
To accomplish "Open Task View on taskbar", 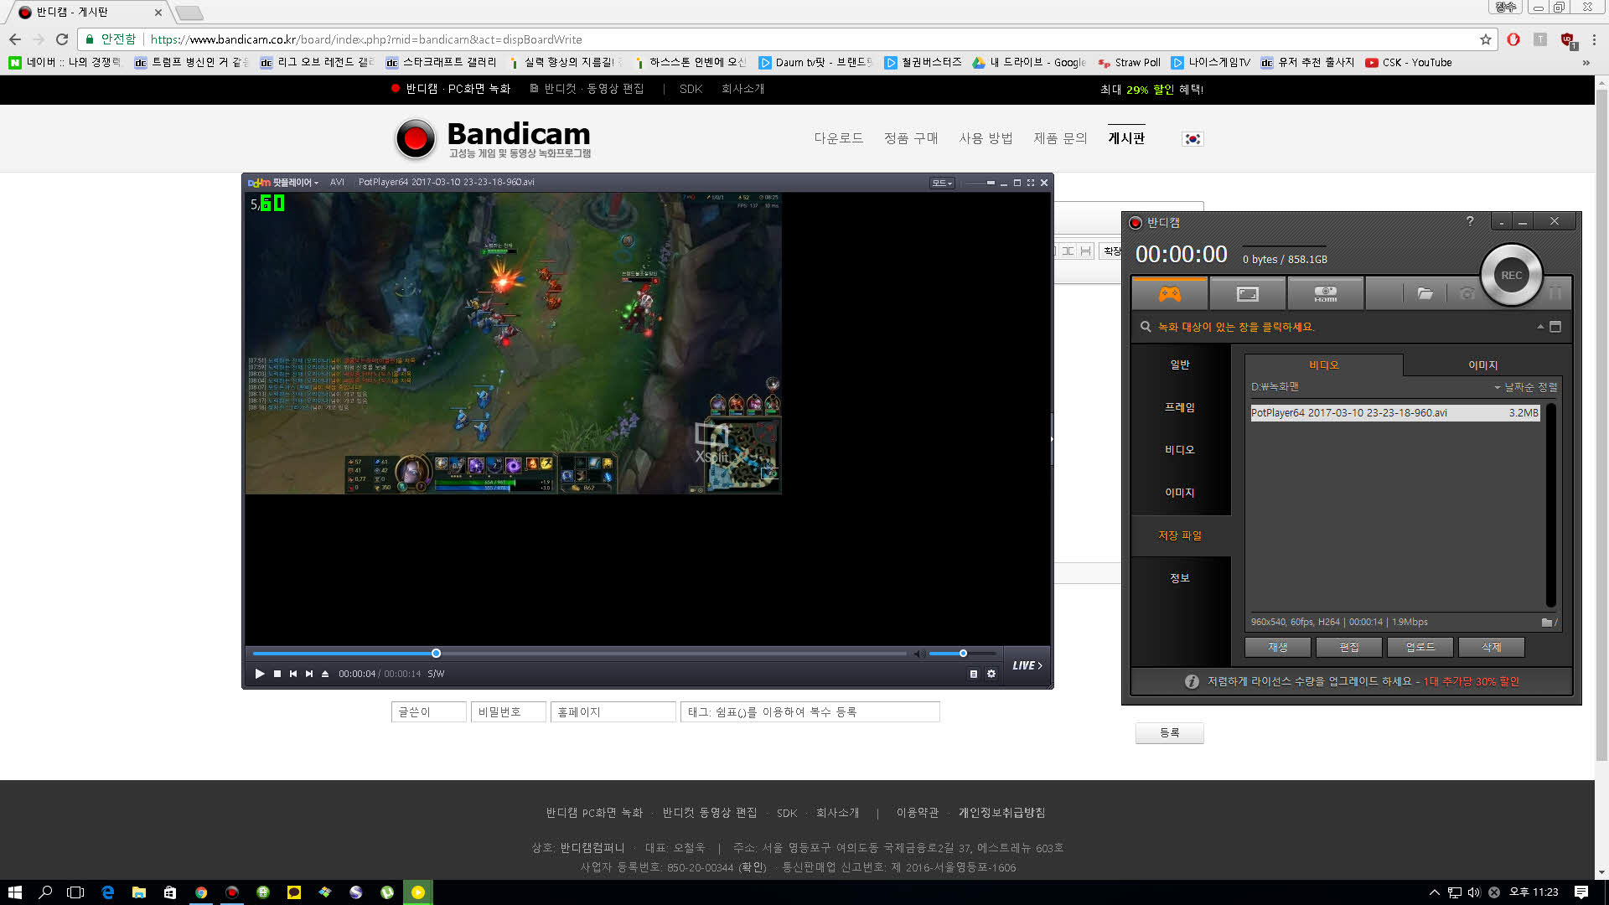I will pyautogui.click(x=76, y=892).
